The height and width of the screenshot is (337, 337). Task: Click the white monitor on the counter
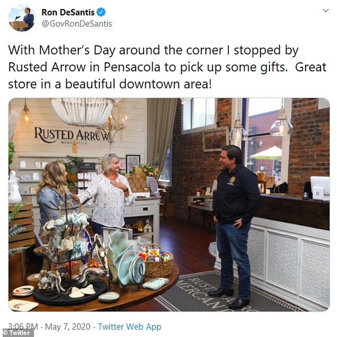click(320, 188)
